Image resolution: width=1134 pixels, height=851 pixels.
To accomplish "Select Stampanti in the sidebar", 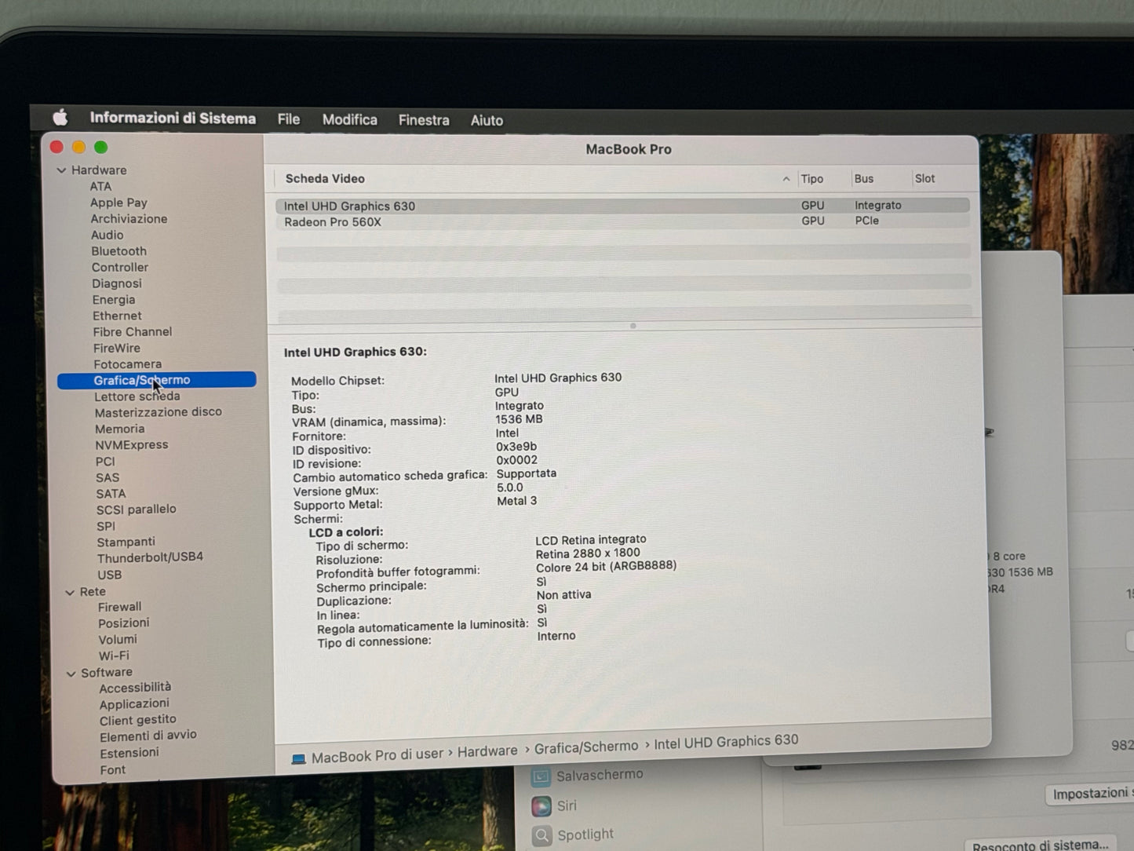I will (126, 542).
